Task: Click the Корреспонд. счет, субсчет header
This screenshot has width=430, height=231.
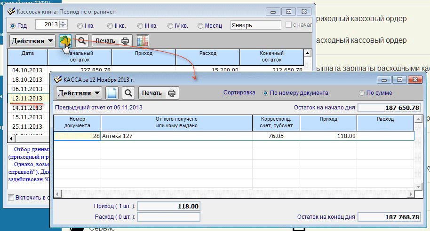Action: point(276,123)
